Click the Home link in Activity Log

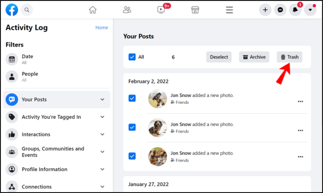(x=102, y=28)
